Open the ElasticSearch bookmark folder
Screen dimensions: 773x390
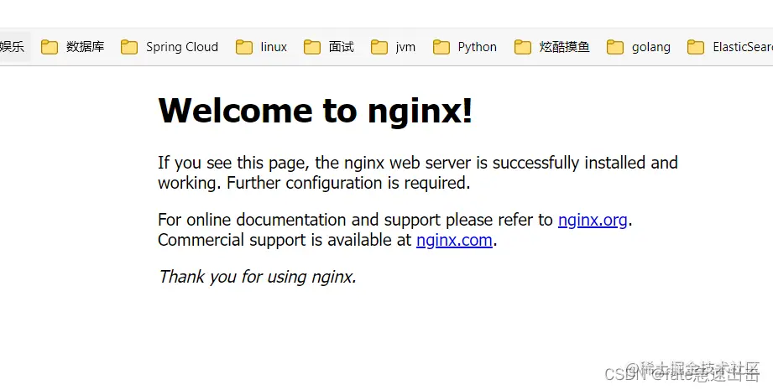(x=729, y=47)
